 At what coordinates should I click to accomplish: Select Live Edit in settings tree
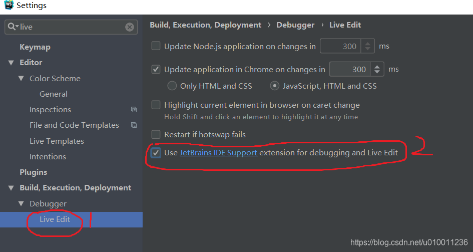[x=71, y=219]
